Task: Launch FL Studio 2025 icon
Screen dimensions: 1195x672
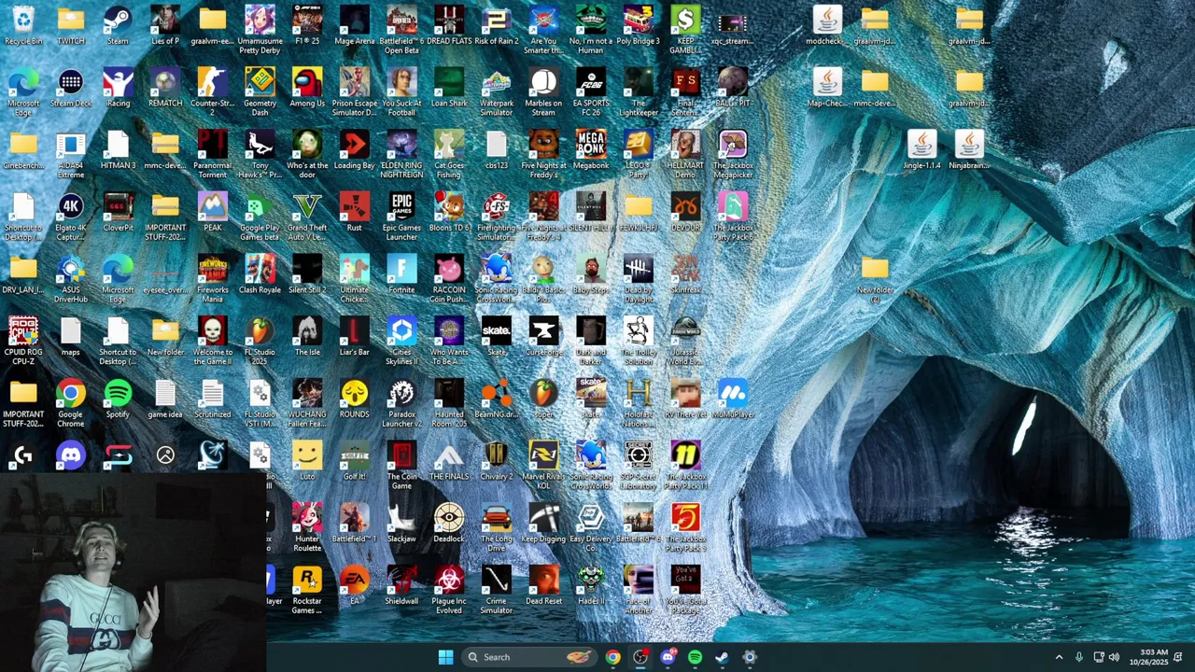Action: (260, 341)
